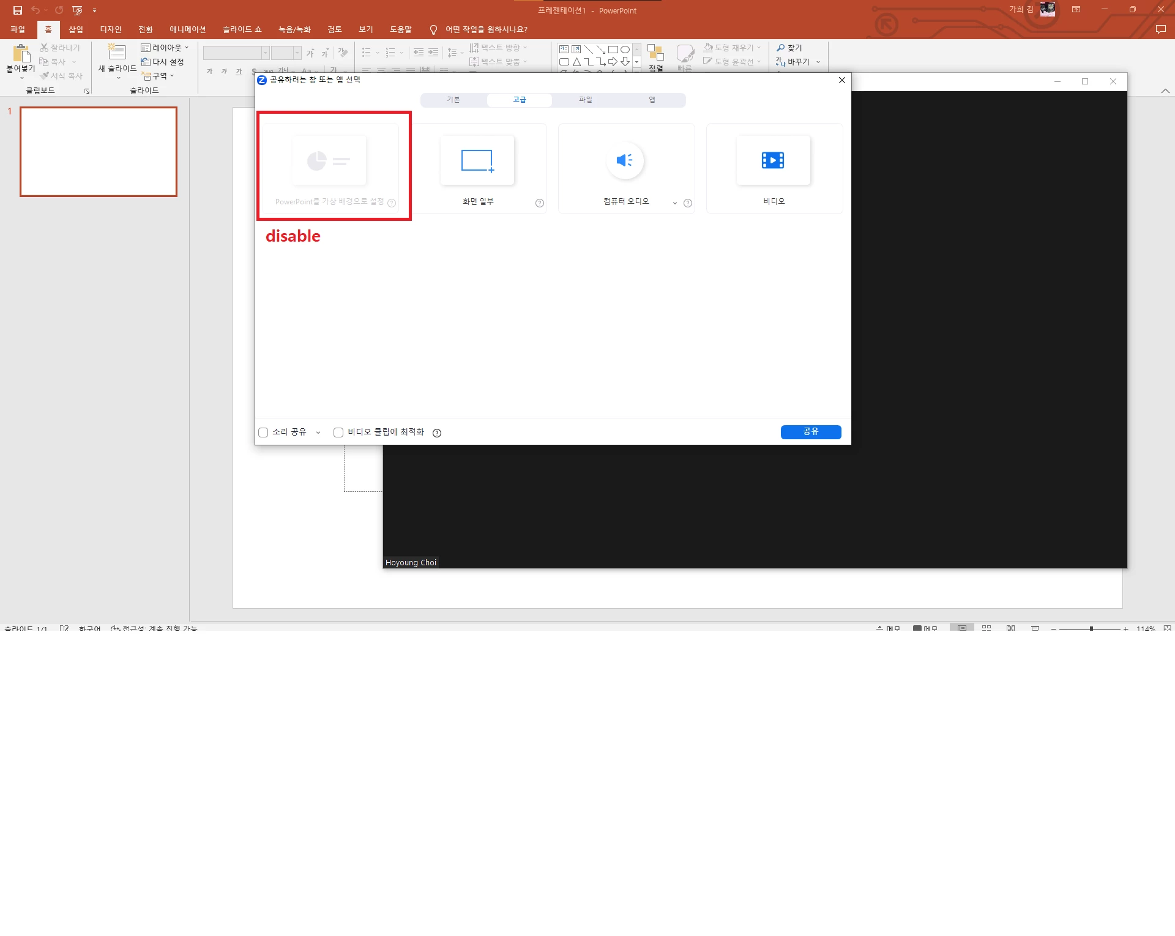The width and height of the screenshot is (1175, 936).
Task: Select the Portion of Screen (화면 일부) share option
Action: tap(477, 161)
